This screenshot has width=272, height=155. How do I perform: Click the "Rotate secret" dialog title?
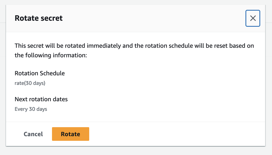click(x=39, y=18)
